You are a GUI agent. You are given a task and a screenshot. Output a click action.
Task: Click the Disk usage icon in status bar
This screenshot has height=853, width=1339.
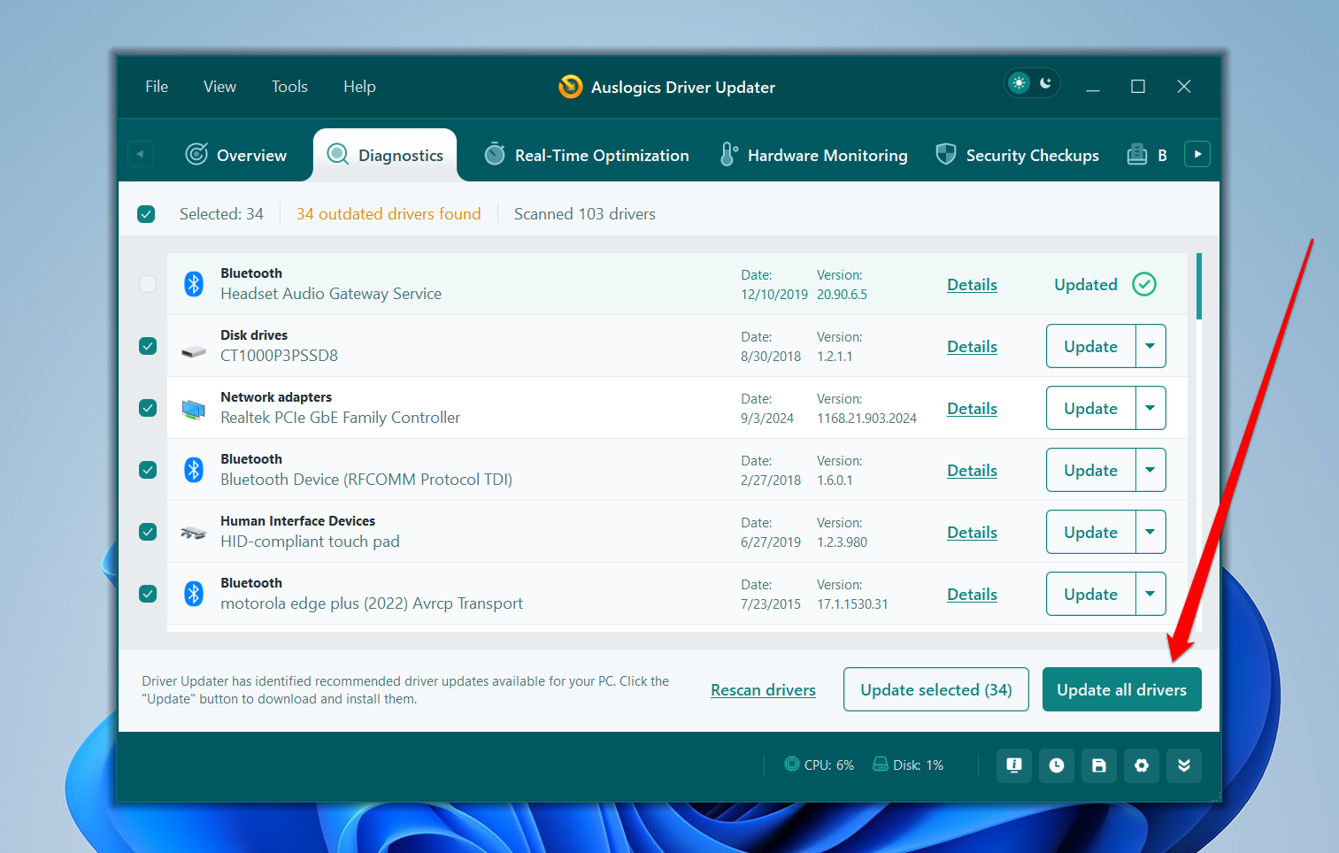tap(881, 764)
